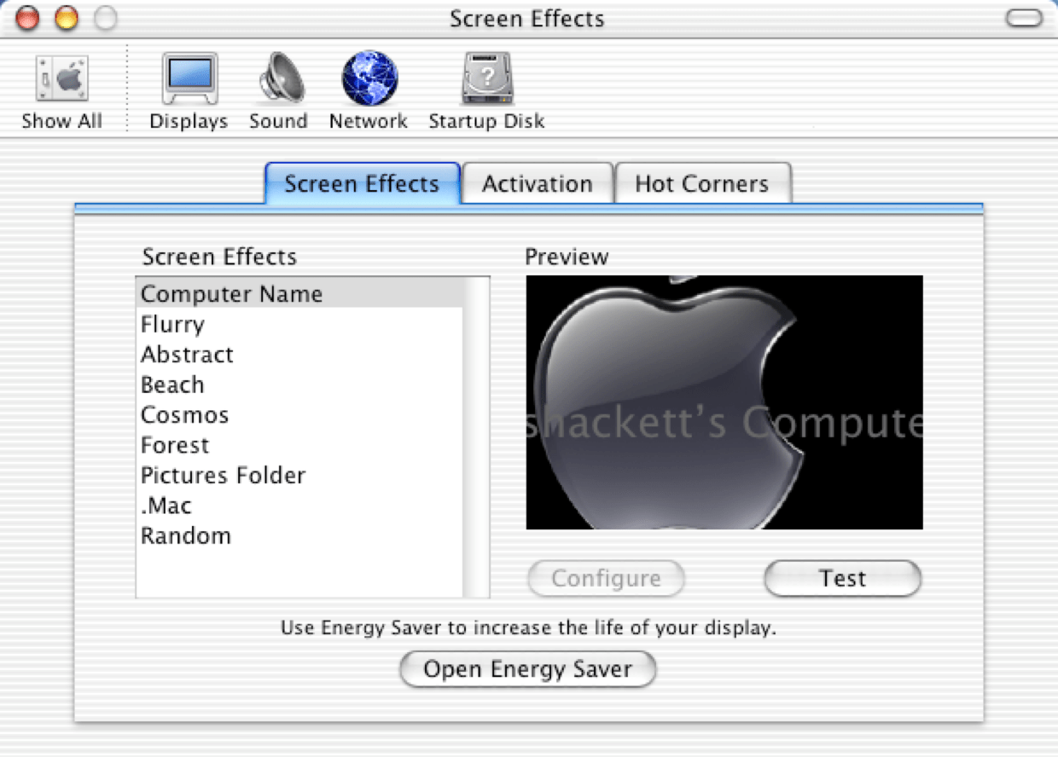Open the Displays preference pane
The image size is (1058, 757).
(x=189, y=91)
